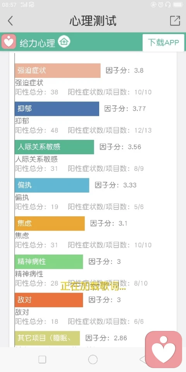
Task: Tap the 心理测试 page title
Action: [x=93, y=21]
